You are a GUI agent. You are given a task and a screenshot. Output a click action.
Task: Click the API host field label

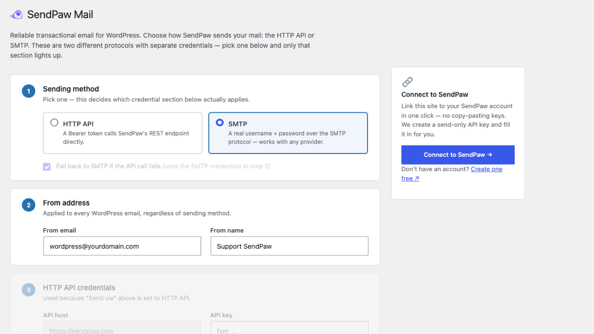[56, 315]
